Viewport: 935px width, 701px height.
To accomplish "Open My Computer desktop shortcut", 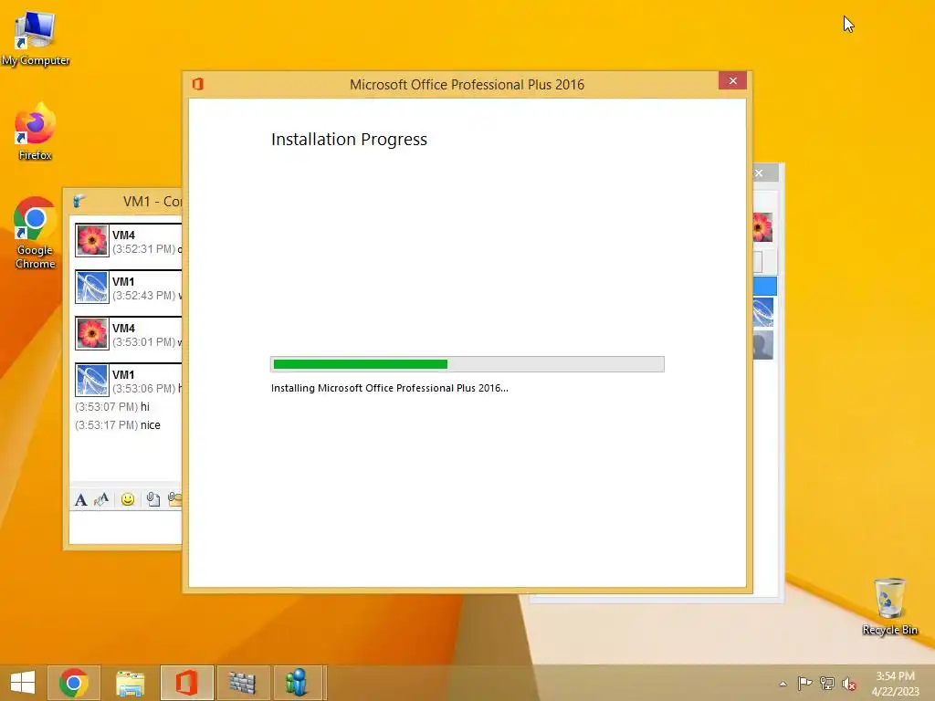I will click(36, 37).
